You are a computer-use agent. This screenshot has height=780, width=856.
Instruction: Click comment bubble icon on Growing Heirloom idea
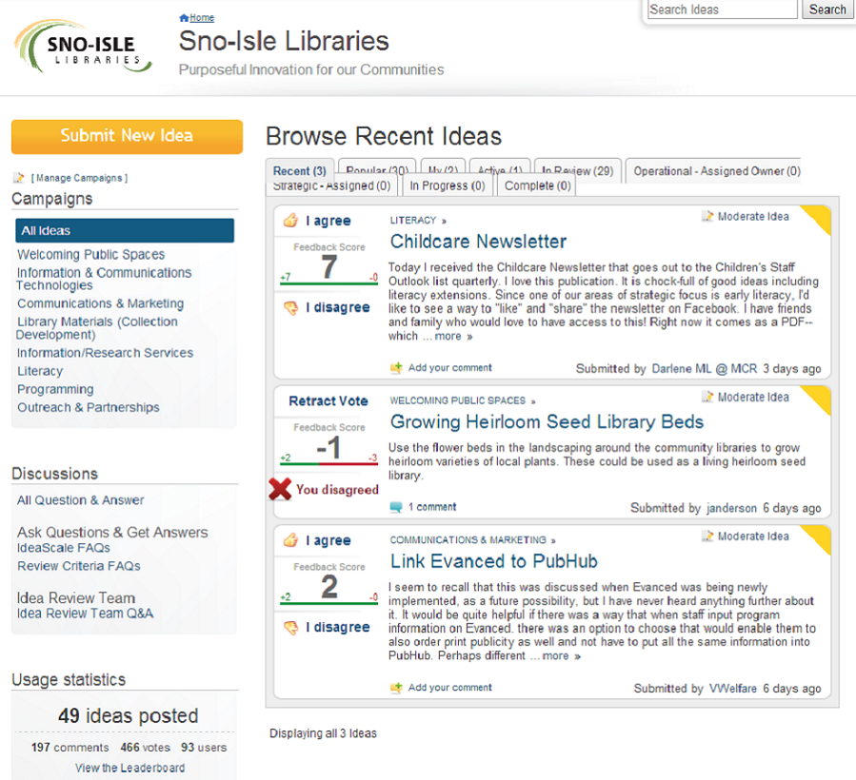point(396,507)
